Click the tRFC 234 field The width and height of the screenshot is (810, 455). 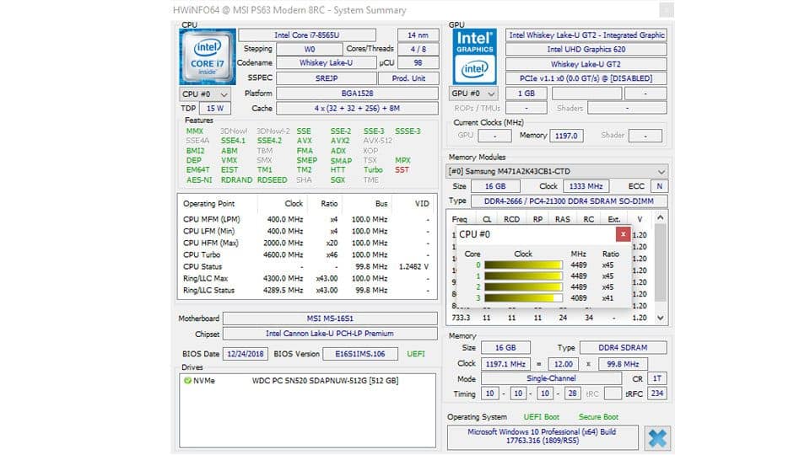[x=656, y=393]
